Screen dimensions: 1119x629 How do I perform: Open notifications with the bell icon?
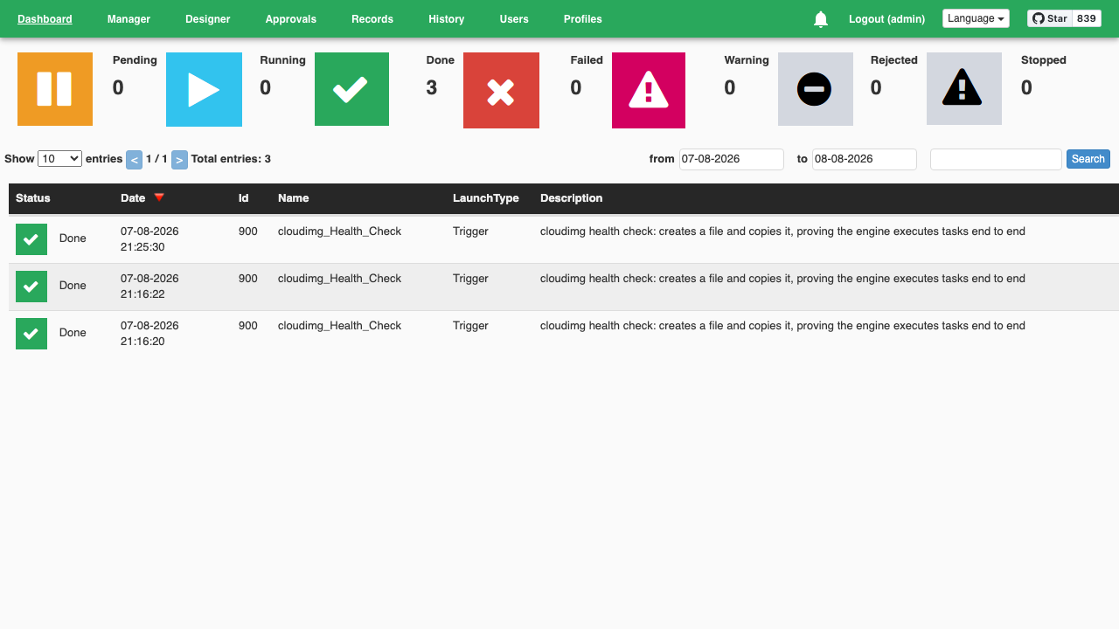[x=820, y=19]
